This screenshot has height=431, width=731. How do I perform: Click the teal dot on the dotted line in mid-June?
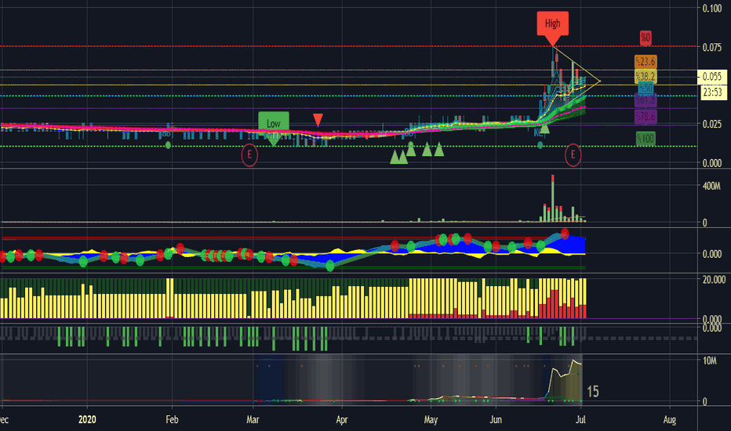point(540,145)
